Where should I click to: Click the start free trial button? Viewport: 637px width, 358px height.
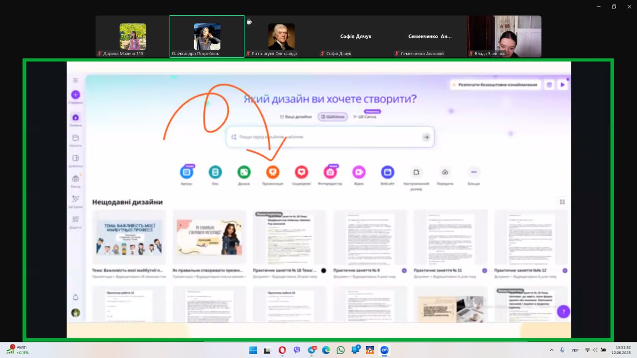pyautogui.click(x=495, y=85)
